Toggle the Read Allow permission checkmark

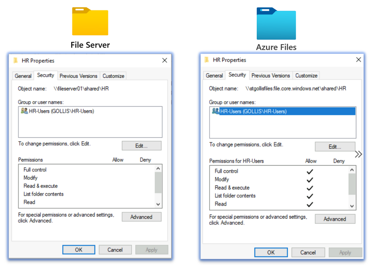pyautogui.click(x=310, y=204)
